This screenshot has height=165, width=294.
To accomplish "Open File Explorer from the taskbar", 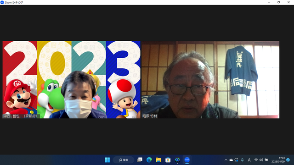I will pyautogui.click(x=158, y=160).
